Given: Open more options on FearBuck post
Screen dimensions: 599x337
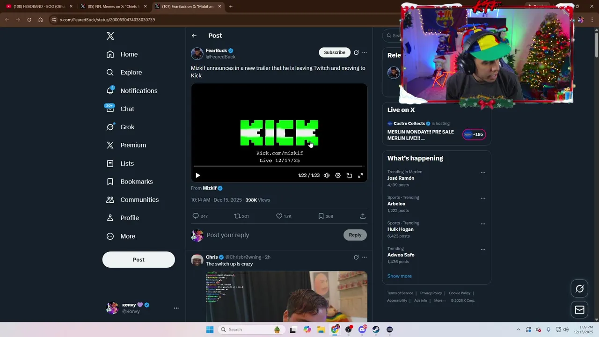Looking at the screenshot, I should (365, 52).
